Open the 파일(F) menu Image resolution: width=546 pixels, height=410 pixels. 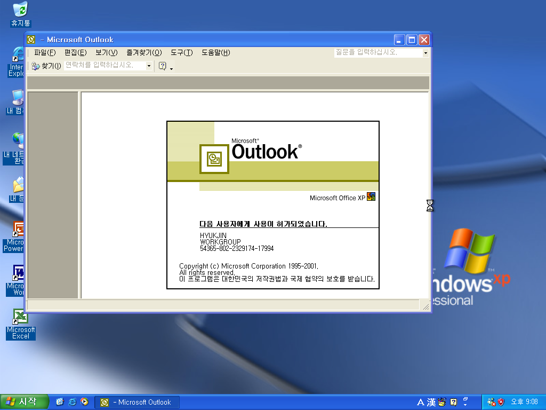(x=45, y=53)
